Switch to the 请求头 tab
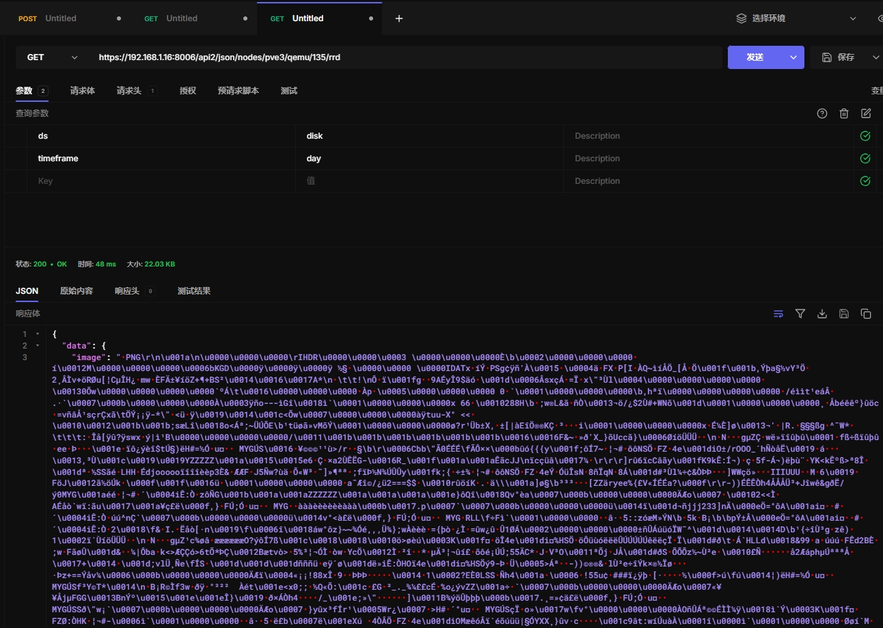883x628 pixels. pyautogui.click(x=128, y=91)
